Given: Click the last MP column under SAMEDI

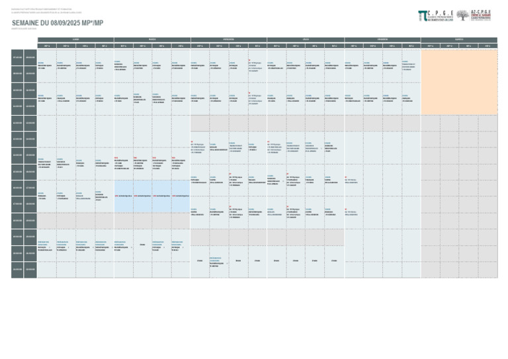Looking at the screenshot, I should pos(487,46).
